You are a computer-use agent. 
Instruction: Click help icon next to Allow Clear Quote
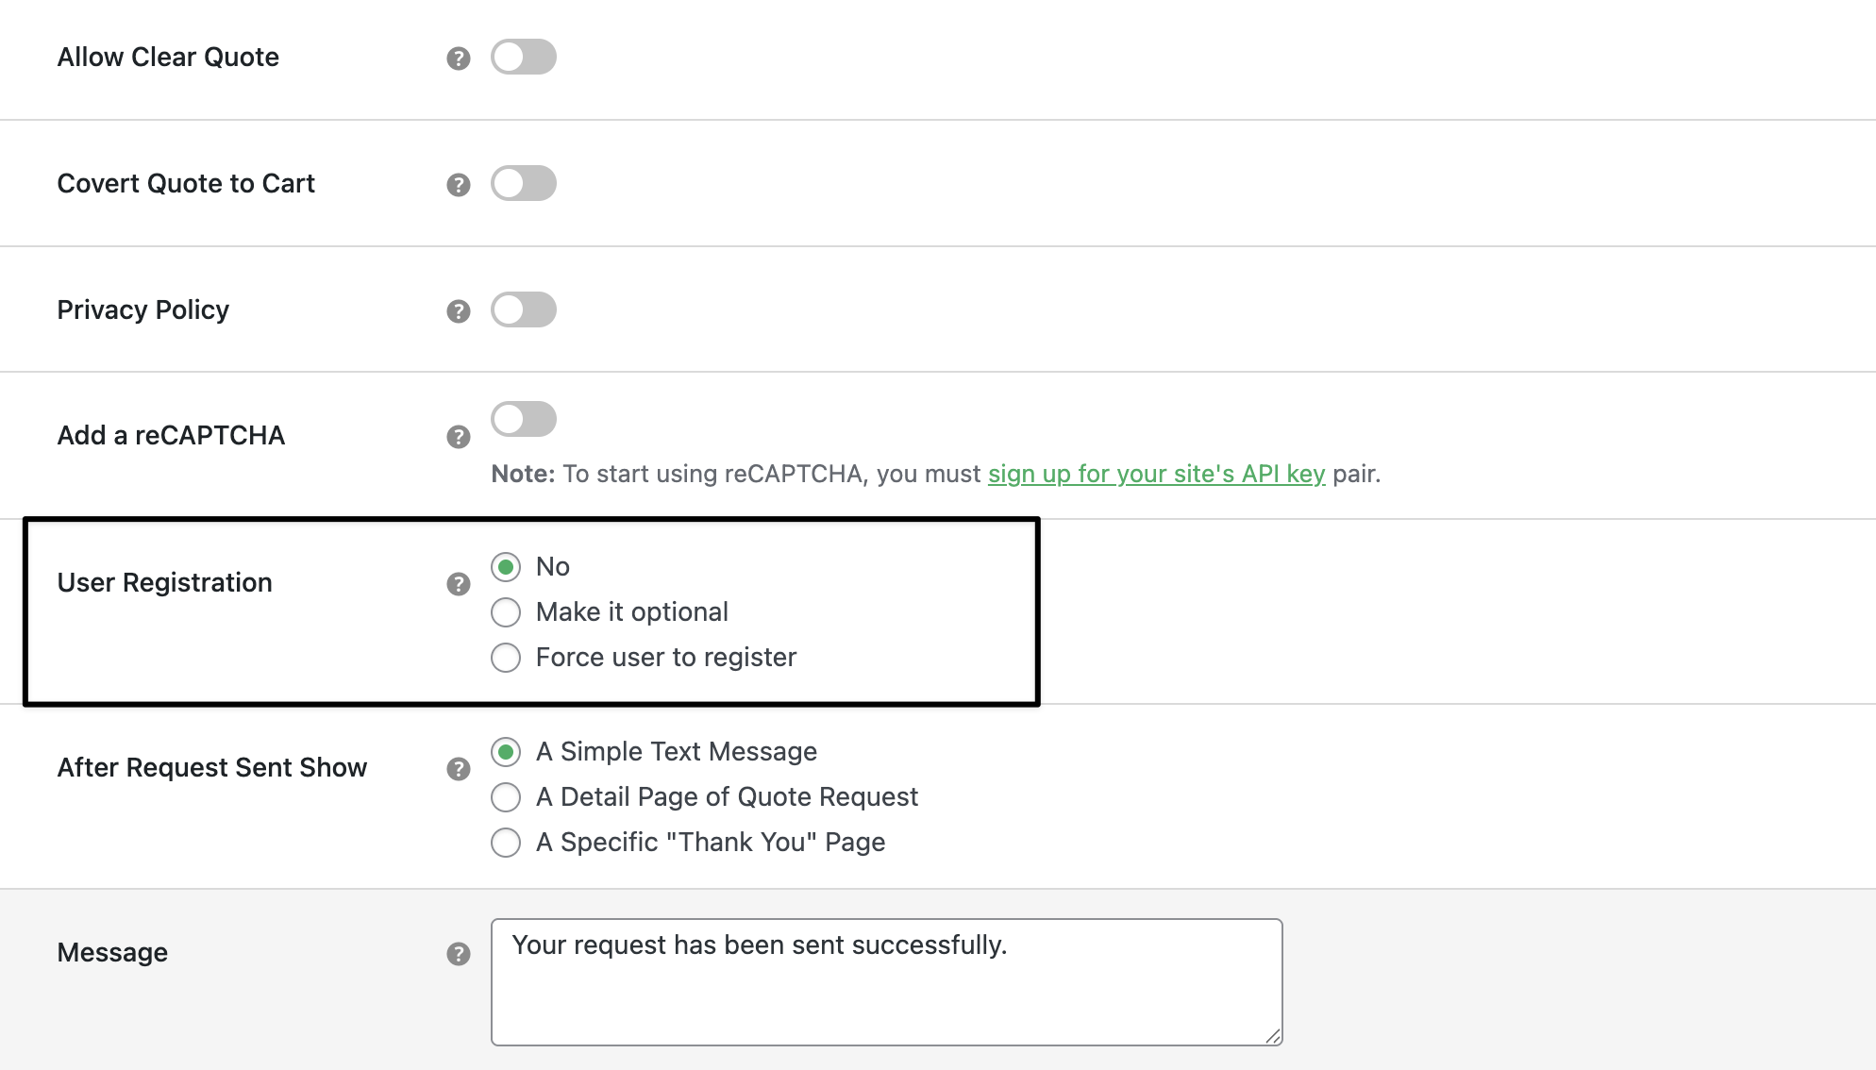(459, 59)
